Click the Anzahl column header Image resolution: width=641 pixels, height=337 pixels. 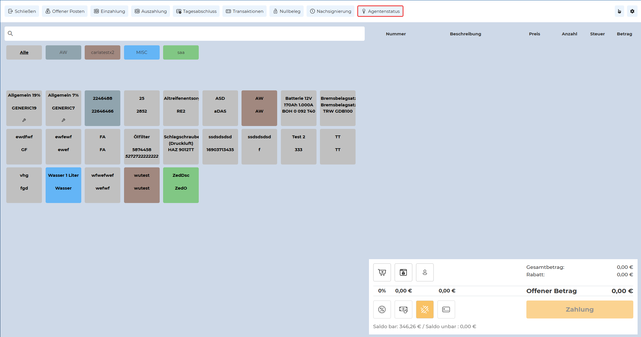coord(569,34)
